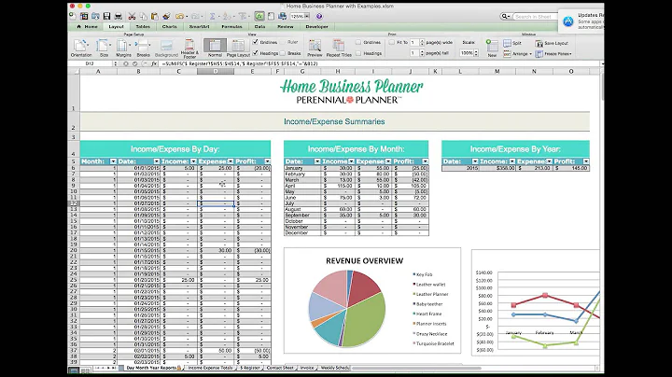This screenshot has width=672, height=377.
Task: Switch to Normal view
Action: (x=215, y=48)
